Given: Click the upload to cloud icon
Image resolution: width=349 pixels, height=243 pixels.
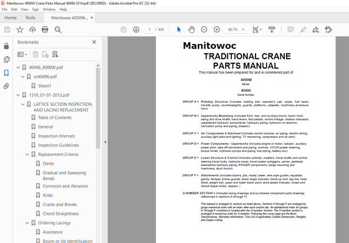Looking at the screenshot, I should coord(33,30).
